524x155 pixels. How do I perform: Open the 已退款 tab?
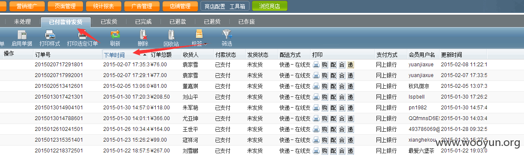177,22
